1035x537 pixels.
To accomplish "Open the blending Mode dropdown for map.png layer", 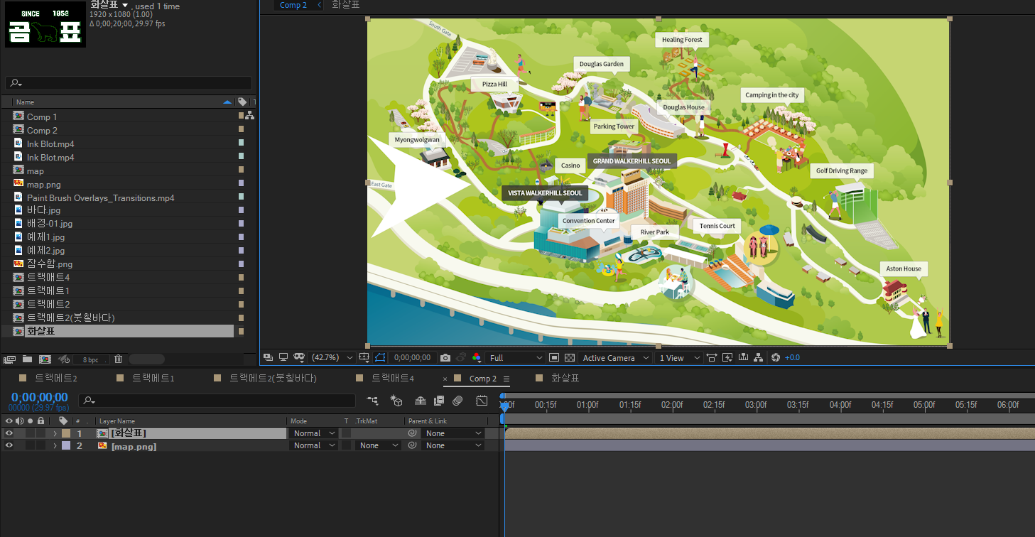I will click(313, 445).
